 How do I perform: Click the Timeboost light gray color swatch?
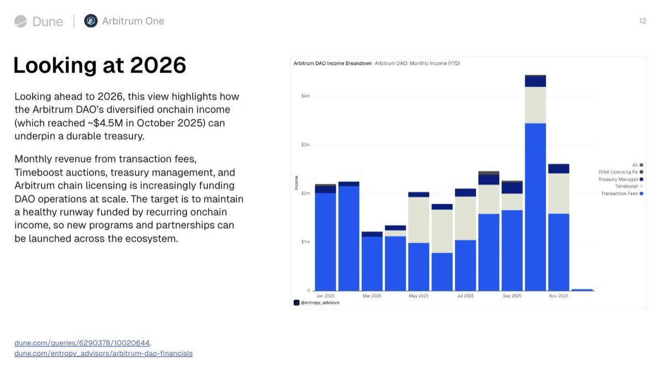tap(641, 187)
